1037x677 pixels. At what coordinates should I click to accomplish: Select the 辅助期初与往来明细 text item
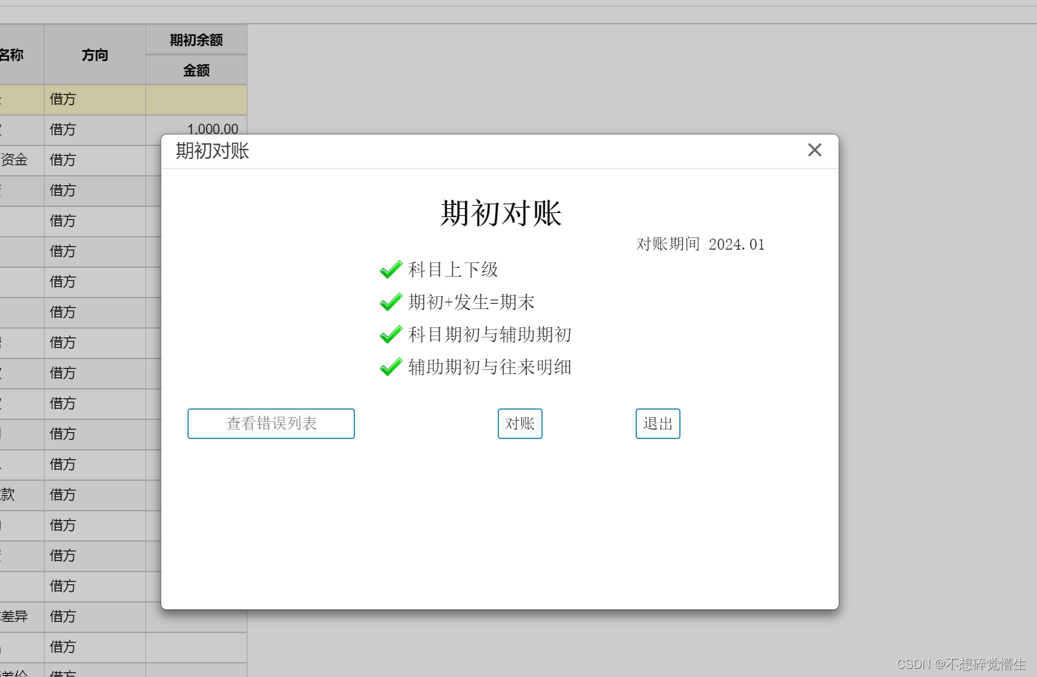coord(490,367)
